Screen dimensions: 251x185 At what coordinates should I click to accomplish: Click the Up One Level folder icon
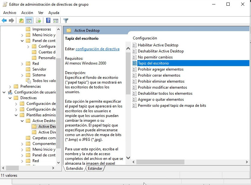21,21
